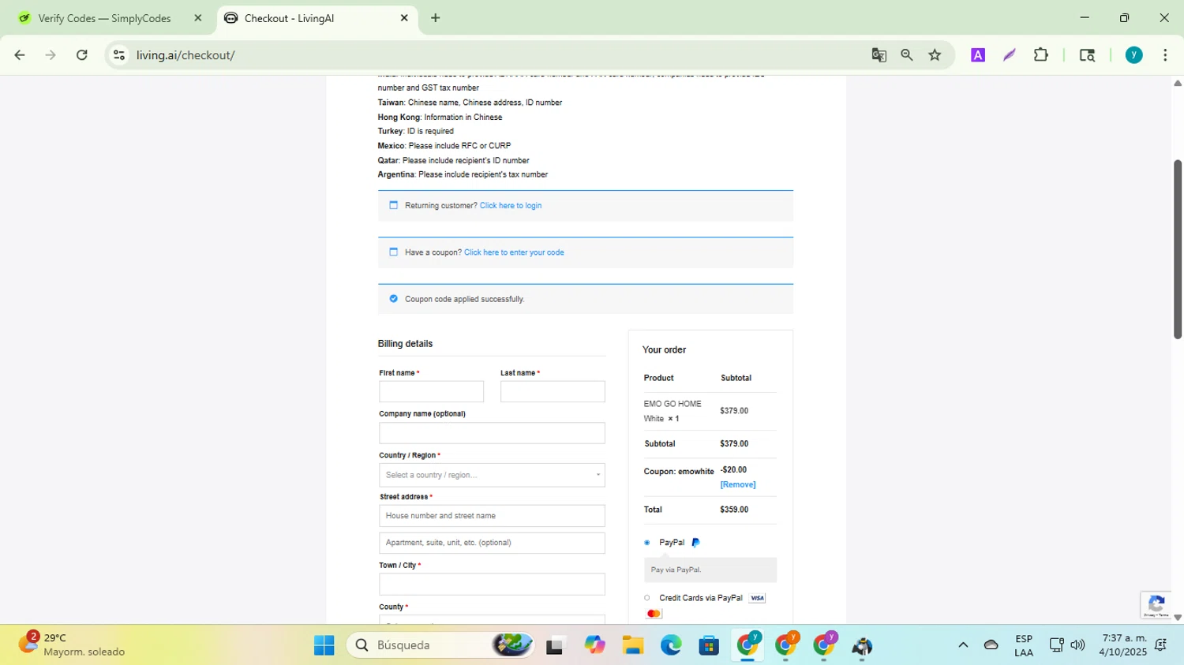Switch input language ESP LAA
The width and height of the screenshot is (1184, 665).
pyautogui.click(x=1024, y=645)
